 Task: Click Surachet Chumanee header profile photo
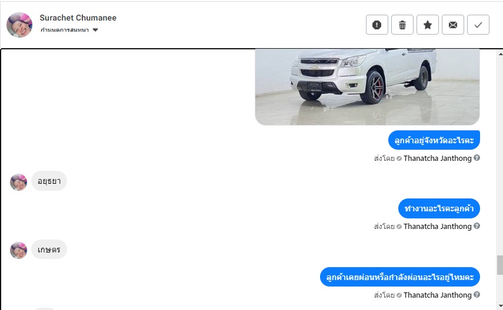[19, 25]
